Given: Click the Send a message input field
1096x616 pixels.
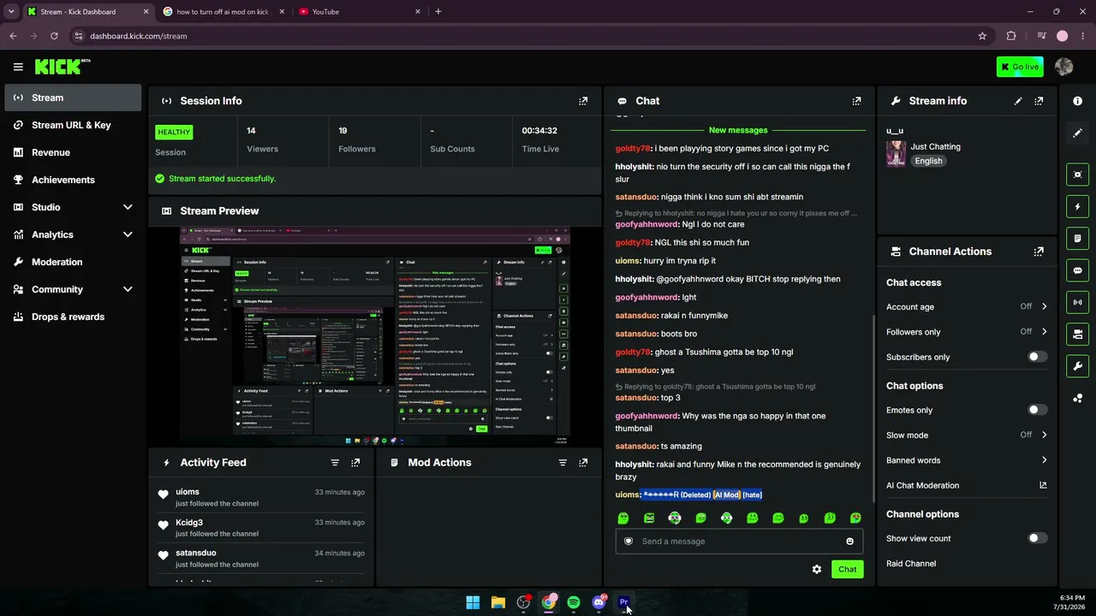Looking at the screenshot, I should [739, 542].
